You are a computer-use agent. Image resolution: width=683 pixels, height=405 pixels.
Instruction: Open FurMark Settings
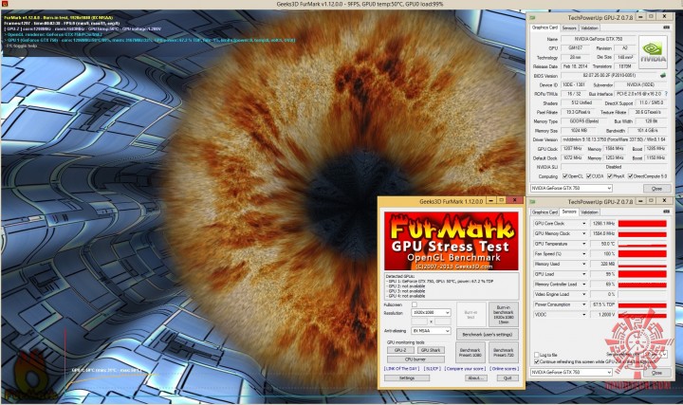pyautogui.click(x=406, y=378)
